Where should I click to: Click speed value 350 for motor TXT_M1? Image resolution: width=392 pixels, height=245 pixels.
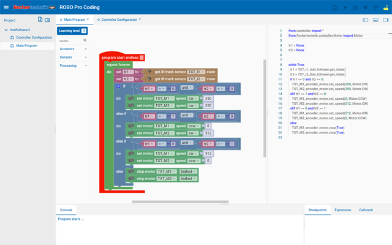208,99
